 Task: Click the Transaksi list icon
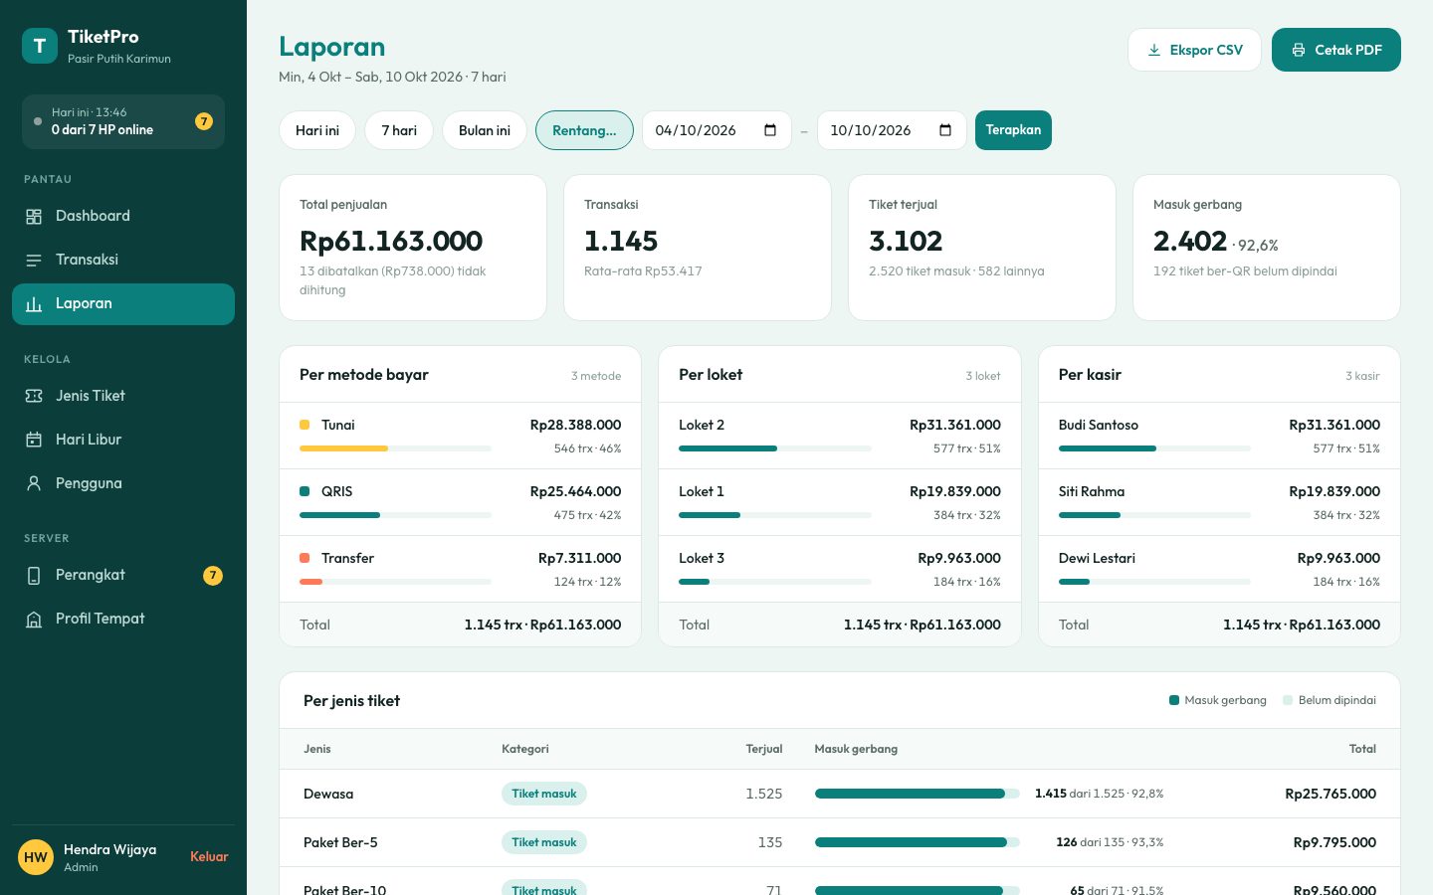(34, 260)
